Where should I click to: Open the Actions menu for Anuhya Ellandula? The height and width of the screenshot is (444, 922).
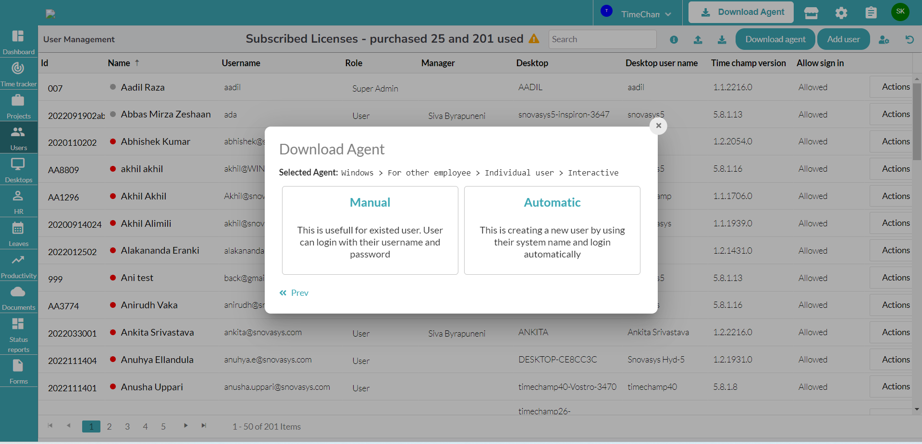point(892,360)
